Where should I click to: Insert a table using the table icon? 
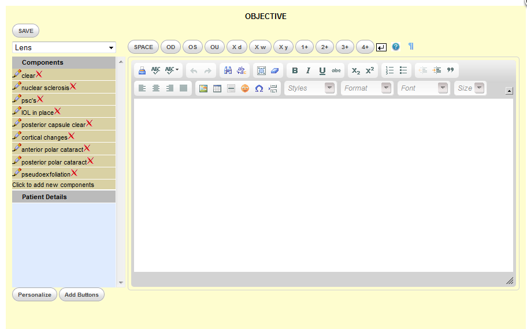[217, 88]
